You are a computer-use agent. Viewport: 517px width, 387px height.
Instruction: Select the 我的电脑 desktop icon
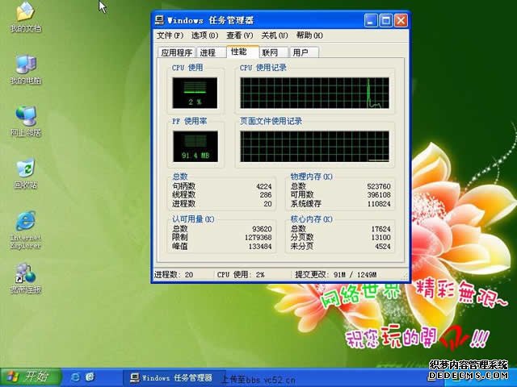point(26,69)
